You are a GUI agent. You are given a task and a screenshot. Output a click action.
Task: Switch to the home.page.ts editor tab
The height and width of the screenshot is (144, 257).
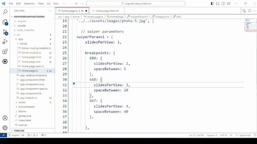click(x=72, y=11)
